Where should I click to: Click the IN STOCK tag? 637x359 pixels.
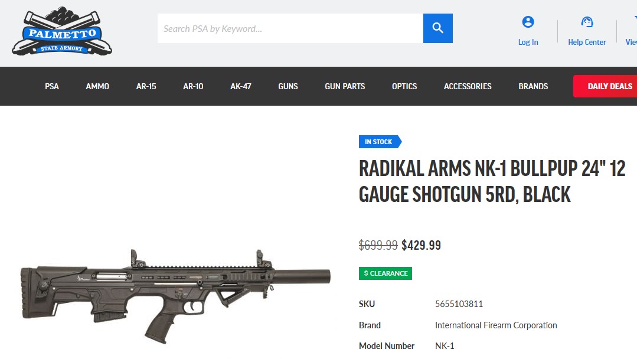[380, 142]
